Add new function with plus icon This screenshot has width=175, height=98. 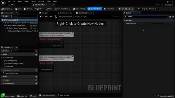point(36,70)
